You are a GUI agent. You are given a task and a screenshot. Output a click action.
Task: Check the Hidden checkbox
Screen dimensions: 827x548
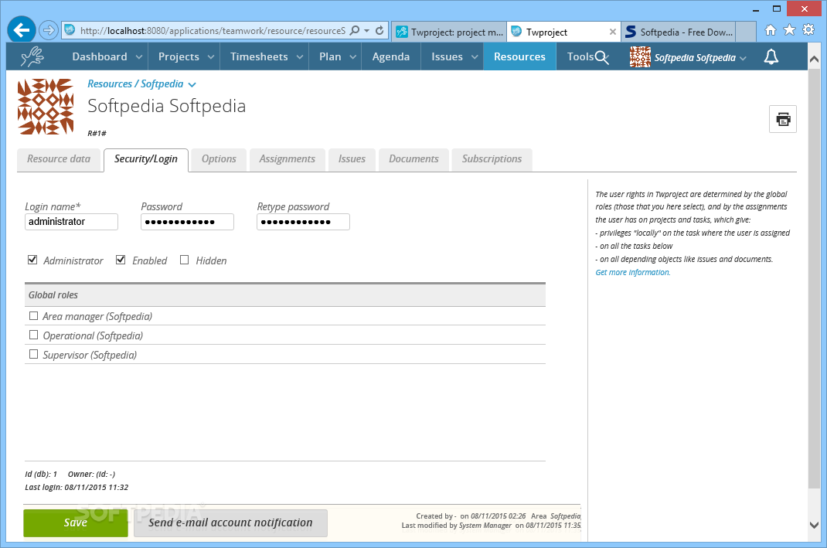pyautogui.click(x=184, y=260)
